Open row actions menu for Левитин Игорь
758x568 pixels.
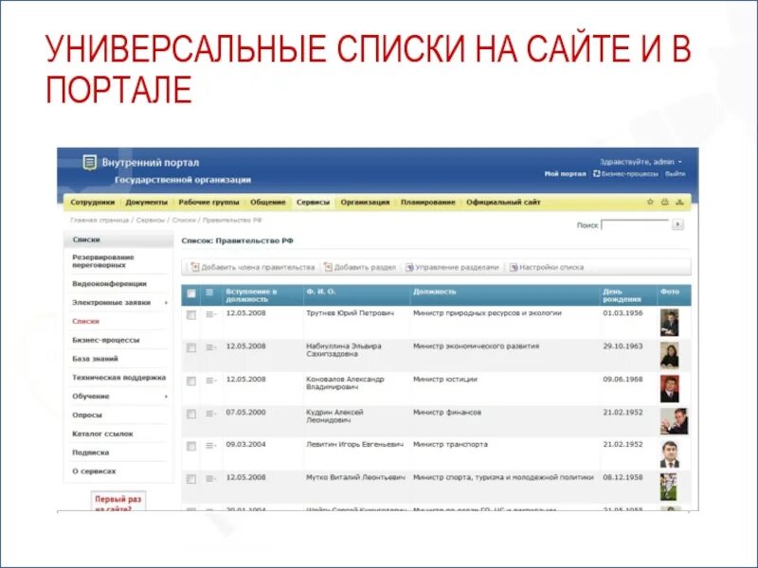[x=210, y=446]
